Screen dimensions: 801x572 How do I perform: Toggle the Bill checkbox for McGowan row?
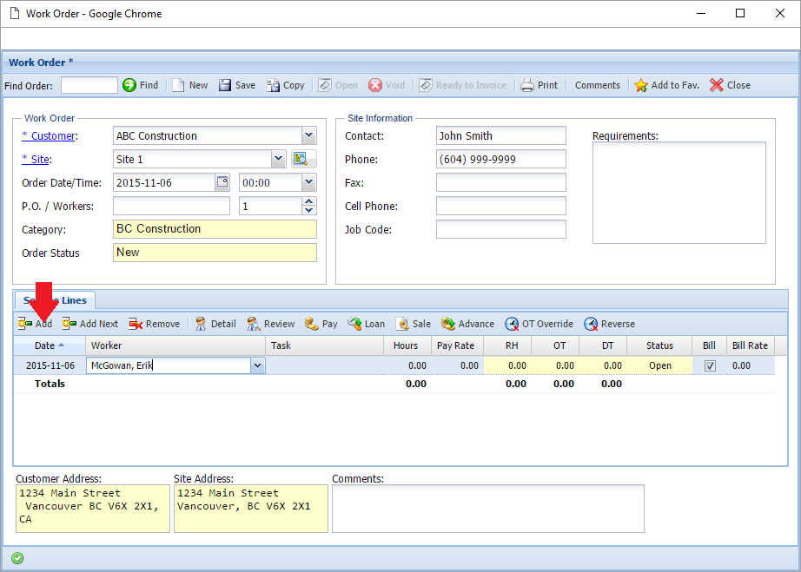(710, 366)
